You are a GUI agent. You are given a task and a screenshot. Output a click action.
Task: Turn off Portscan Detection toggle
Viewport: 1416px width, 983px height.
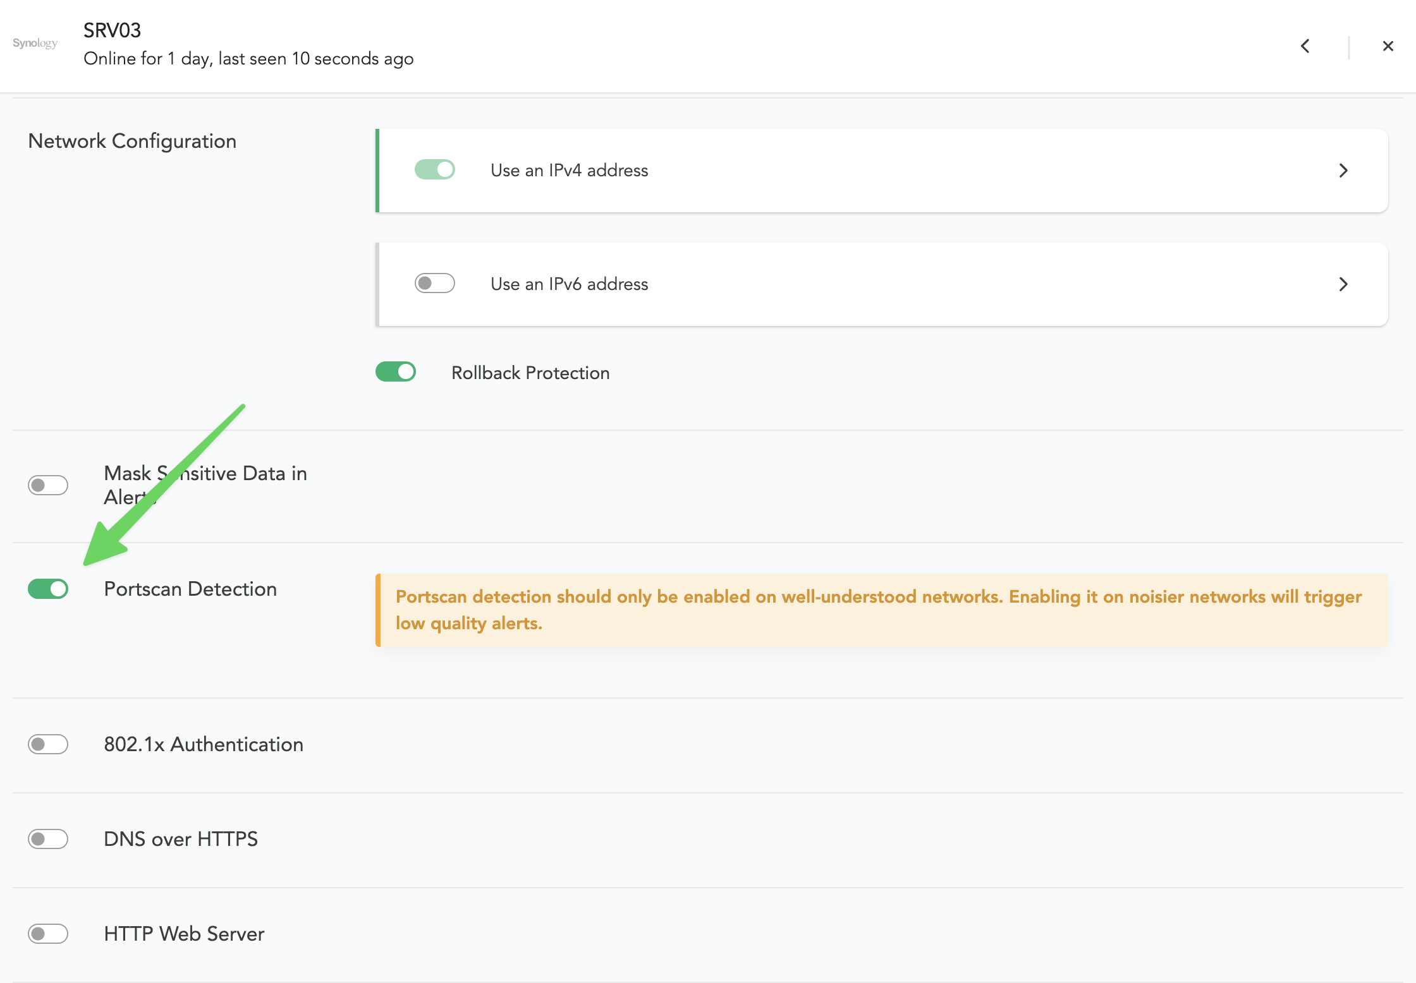point(48,589)
